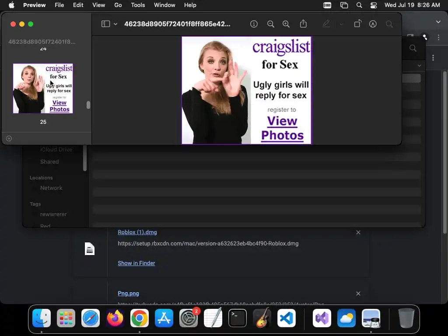Toggle the Preview sidebar view button
This screenshot has height=336, width=448.
[105, 24]
